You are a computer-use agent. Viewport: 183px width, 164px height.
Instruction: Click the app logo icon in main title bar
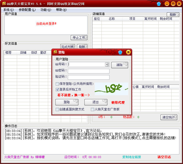(4, 4)
